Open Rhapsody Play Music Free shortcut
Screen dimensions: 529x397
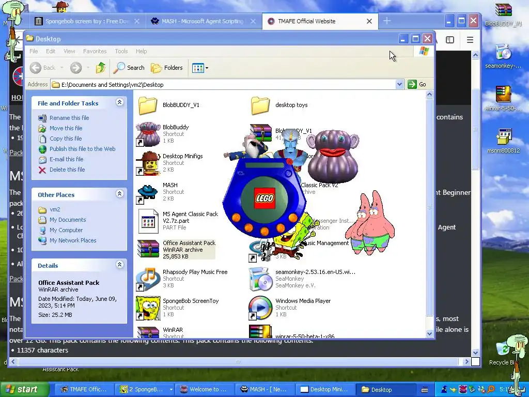[148, 279]
